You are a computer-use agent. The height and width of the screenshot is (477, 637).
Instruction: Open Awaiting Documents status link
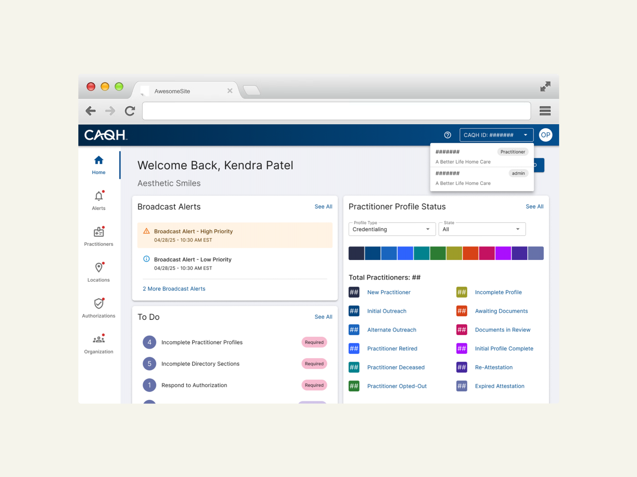[501, 311]
